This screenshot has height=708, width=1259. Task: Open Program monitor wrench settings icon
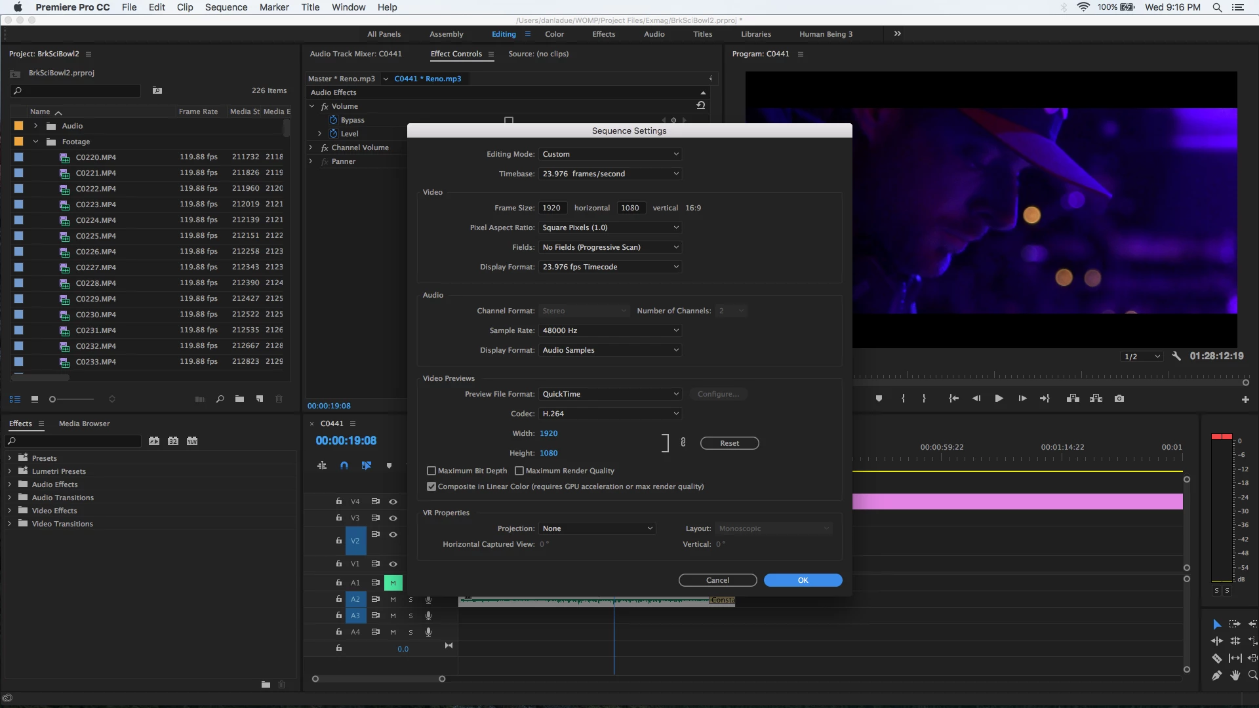click(1176, 356)
